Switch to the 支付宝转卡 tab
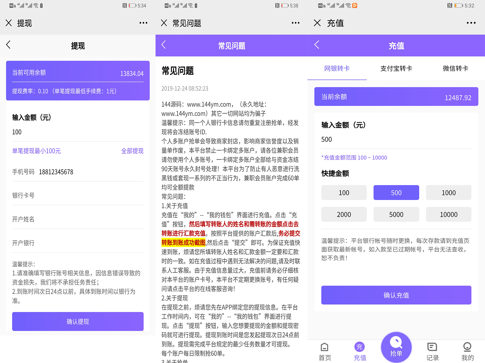This screenshot has height=363, width=485. point(396,68)
